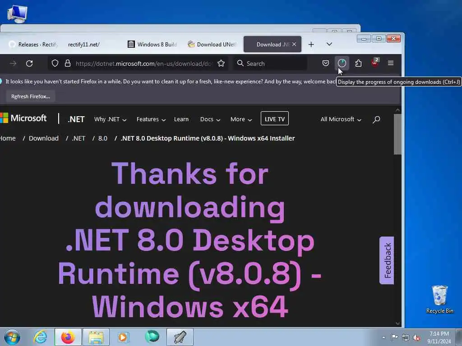Click the muted volume tray icon
Screen dimensions: 462x346
coord(416,338)
